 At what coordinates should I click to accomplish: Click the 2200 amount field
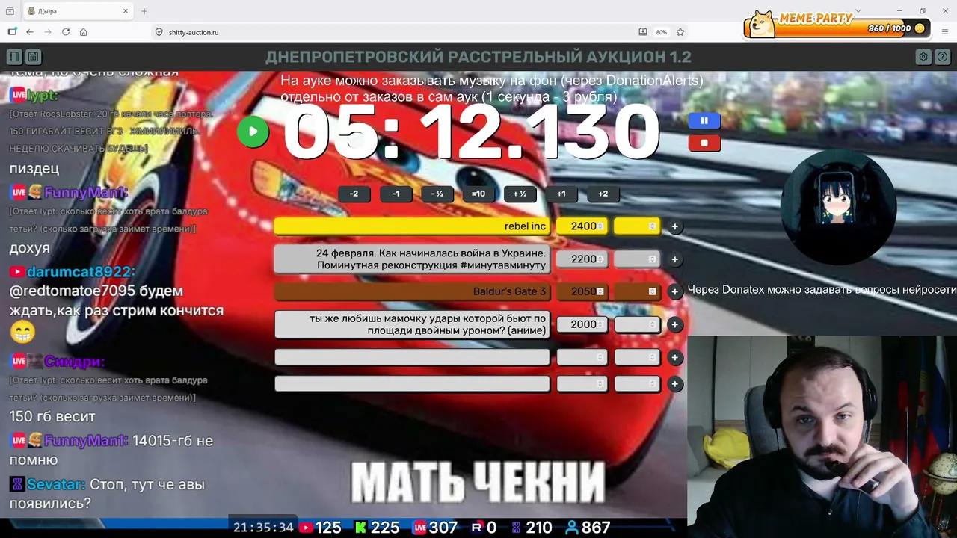[582, 259]
